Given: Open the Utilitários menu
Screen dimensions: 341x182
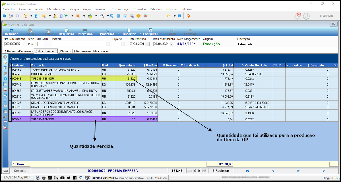Looking at the screenshot, I should tap(187, 9).
